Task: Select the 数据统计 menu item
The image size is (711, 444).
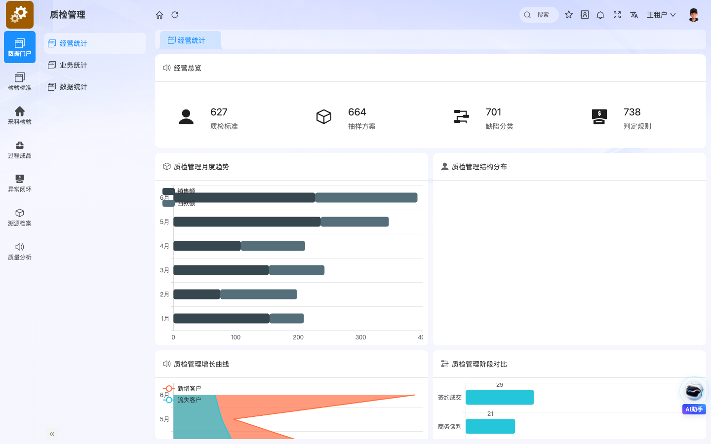Action: (x=95, y=87)
